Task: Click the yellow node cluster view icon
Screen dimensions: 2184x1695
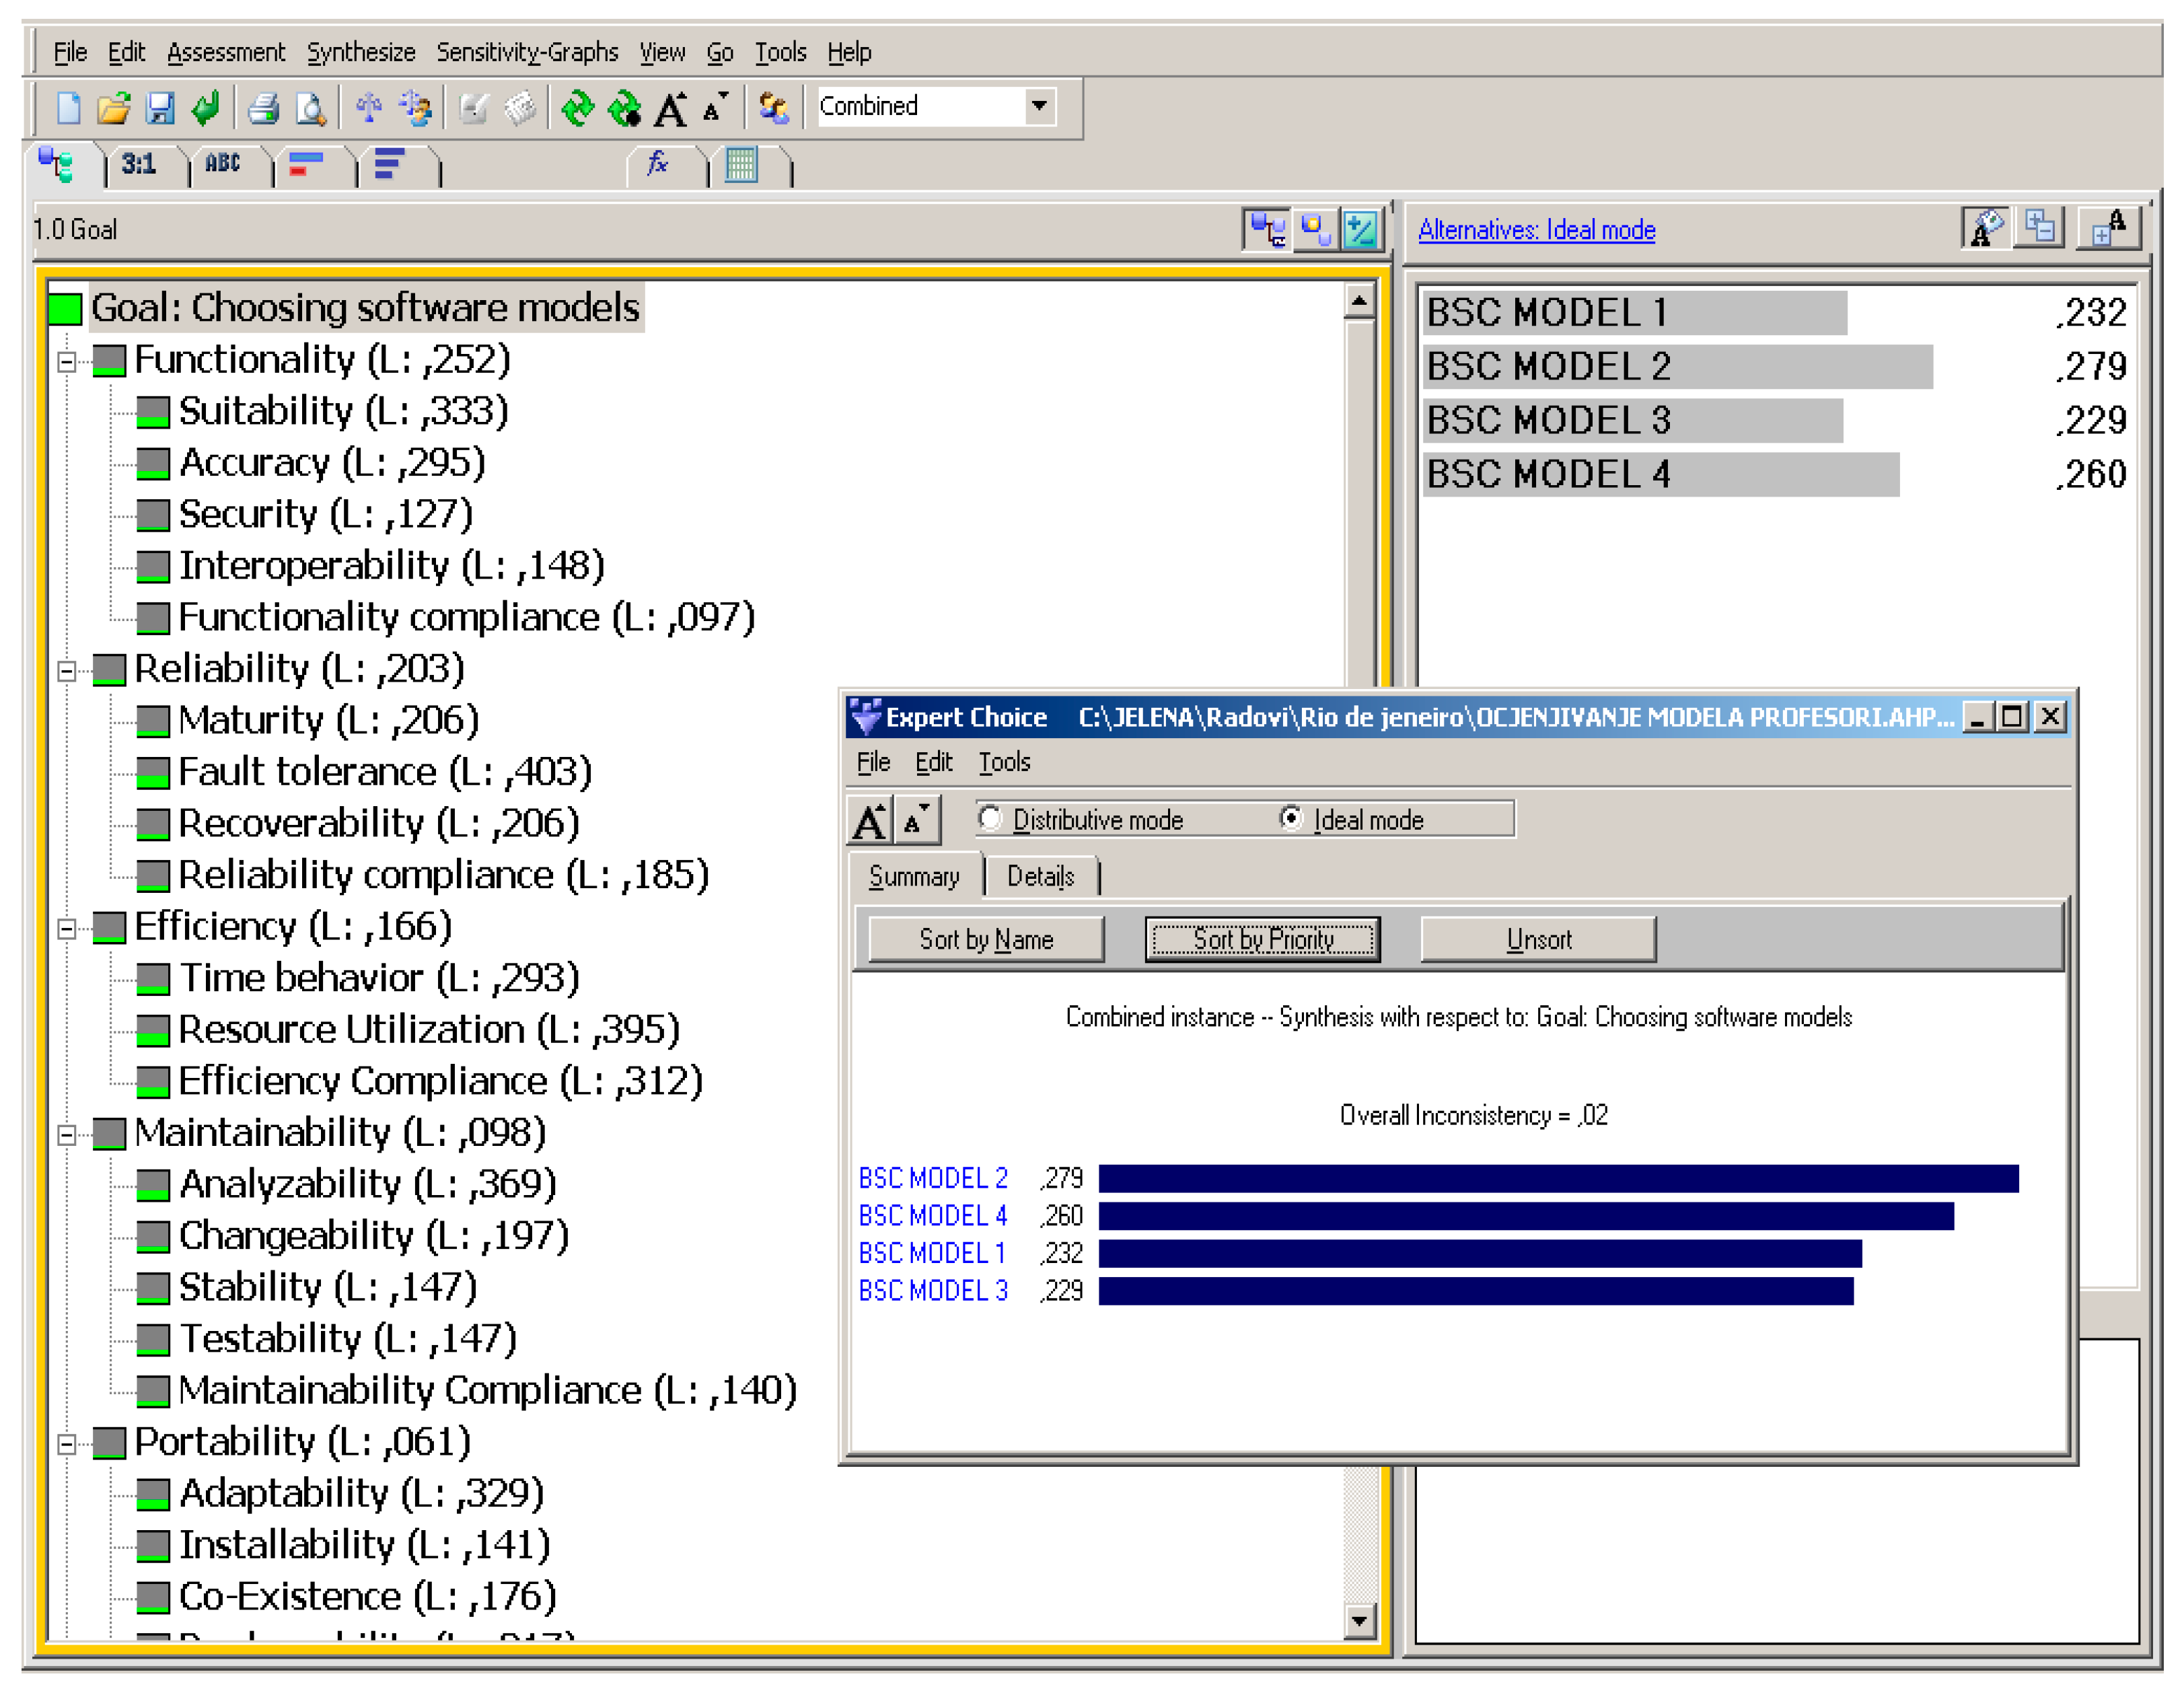Action: click(1315, 230)
